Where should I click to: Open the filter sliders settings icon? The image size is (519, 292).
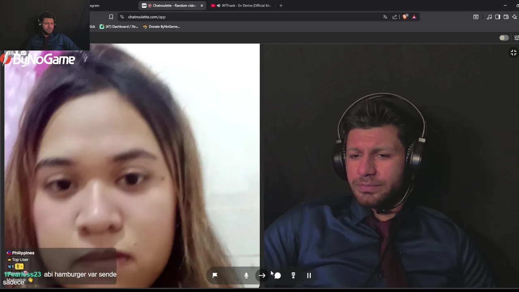point(516,38)
